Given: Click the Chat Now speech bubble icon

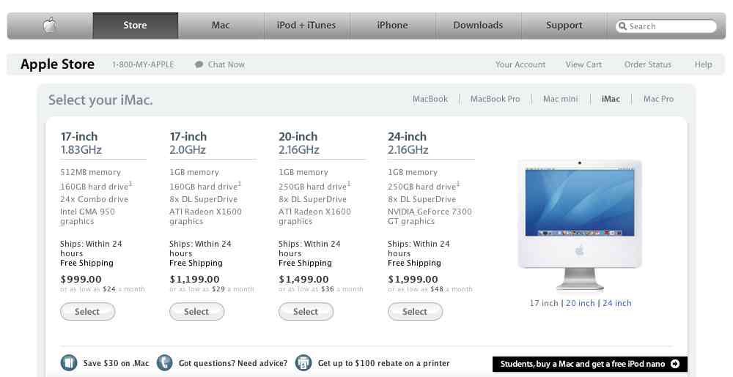Looking at the screenshot, I should point(199,64).
